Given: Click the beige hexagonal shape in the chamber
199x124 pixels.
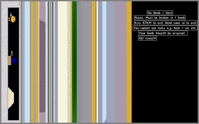Looking at the screenshot, I should click(x=11, y=98).
